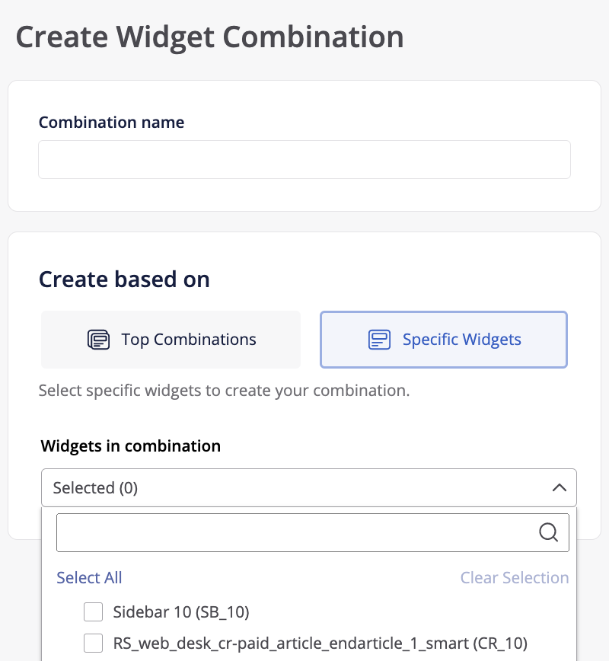Clear the current widget selection
609x661 pixels.
(x=515, y=577)
